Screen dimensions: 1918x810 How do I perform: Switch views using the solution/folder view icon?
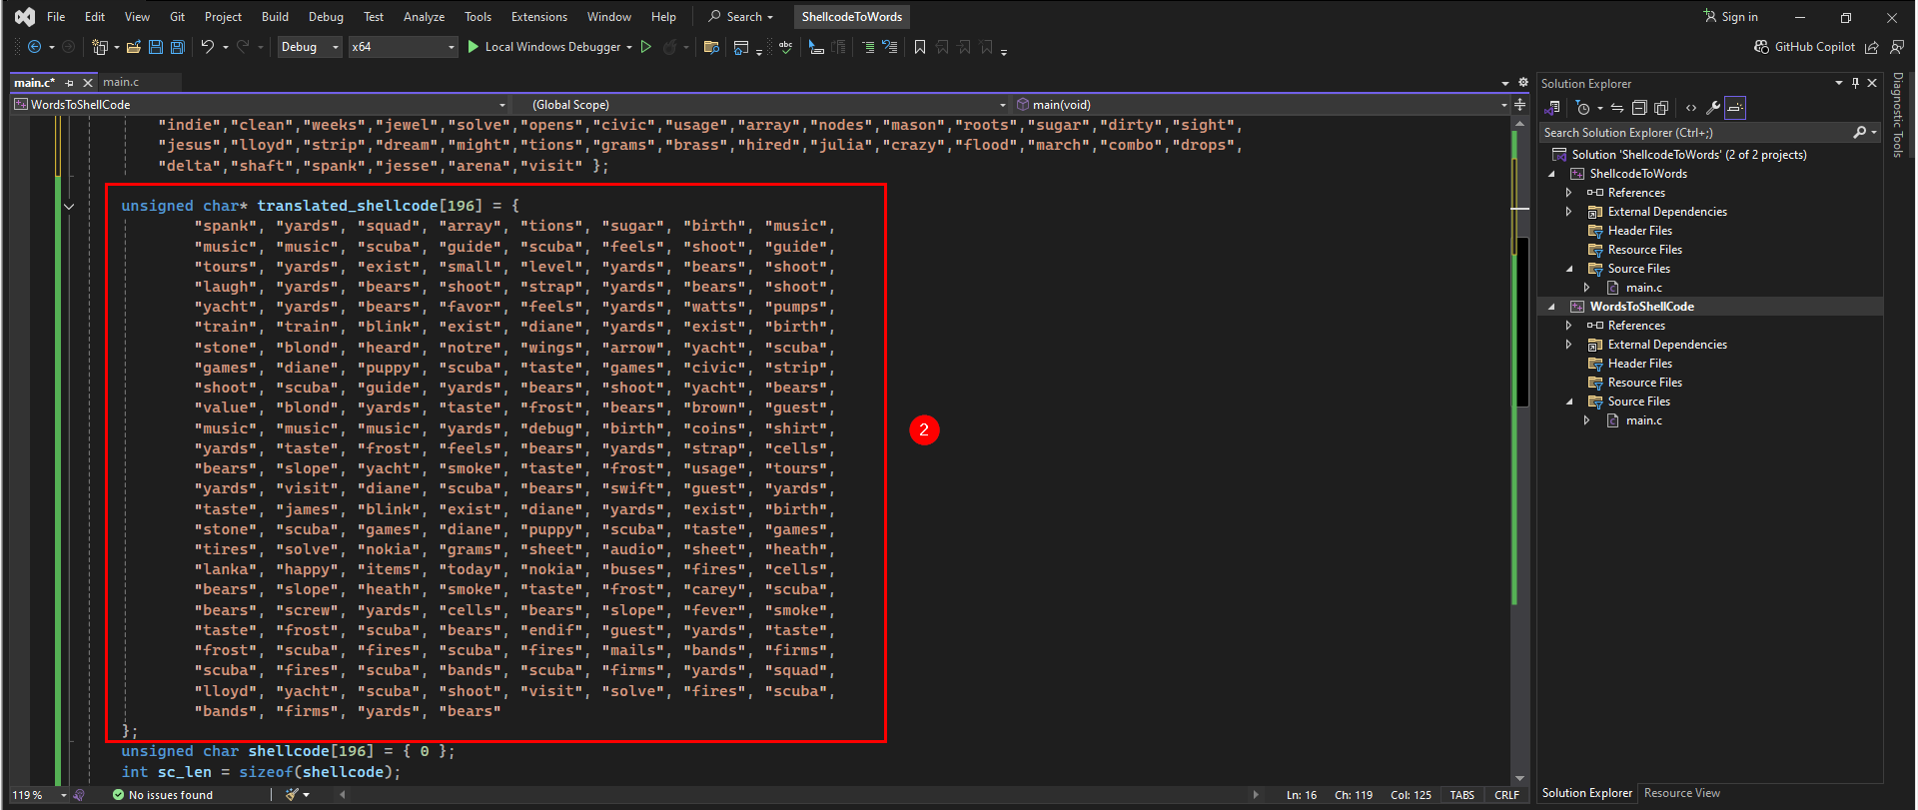point(1553,108)
